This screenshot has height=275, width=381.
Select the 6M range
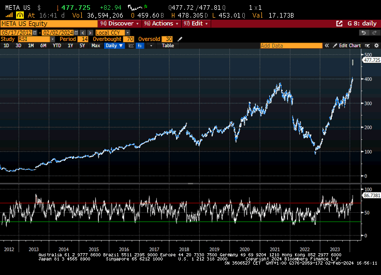pos(43,46)
